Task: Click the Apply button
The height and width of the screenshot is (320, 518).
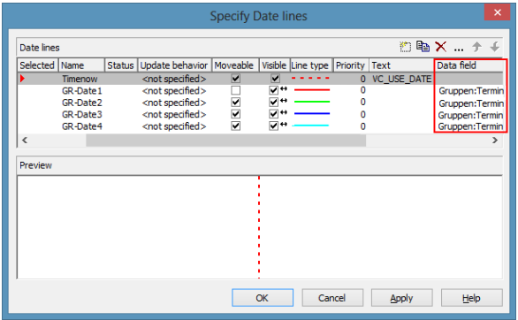Action: (x=402, y=298)
